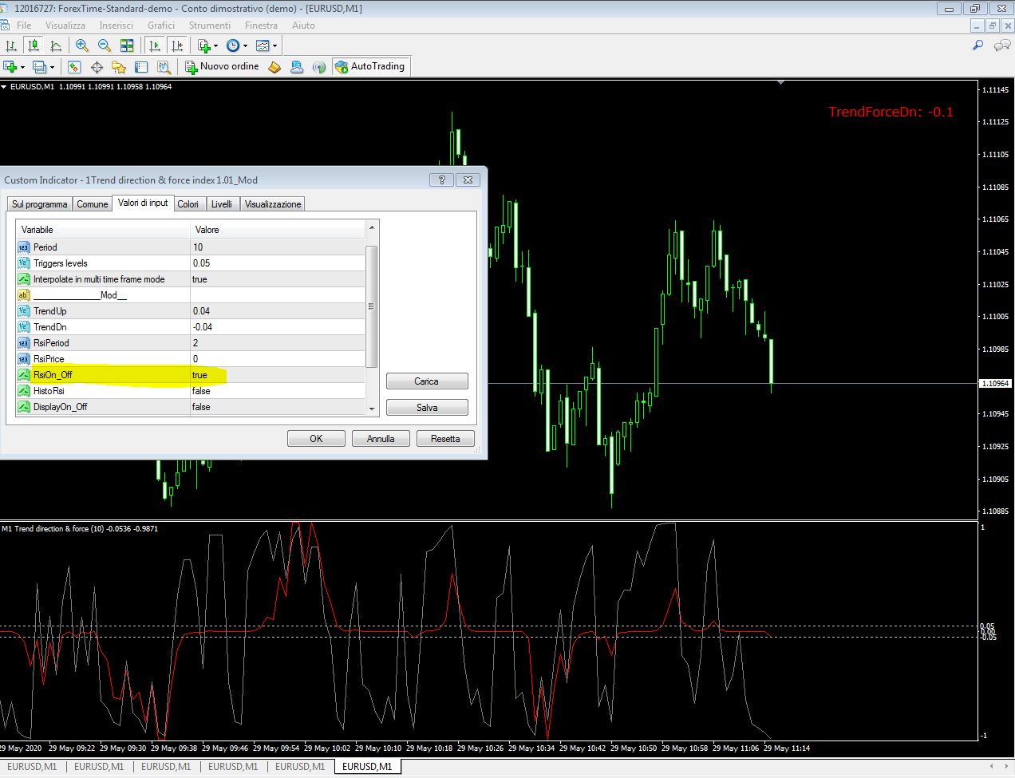Image resolution: width=1015 pixels, height=778 pixels.
Task: Zoom out of the chart
Action: (x=105, y=45)
